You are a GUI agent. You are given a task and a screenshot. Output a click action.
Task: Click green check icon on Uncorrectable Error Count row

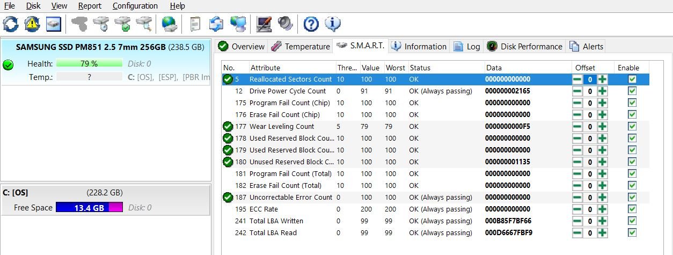228,197
